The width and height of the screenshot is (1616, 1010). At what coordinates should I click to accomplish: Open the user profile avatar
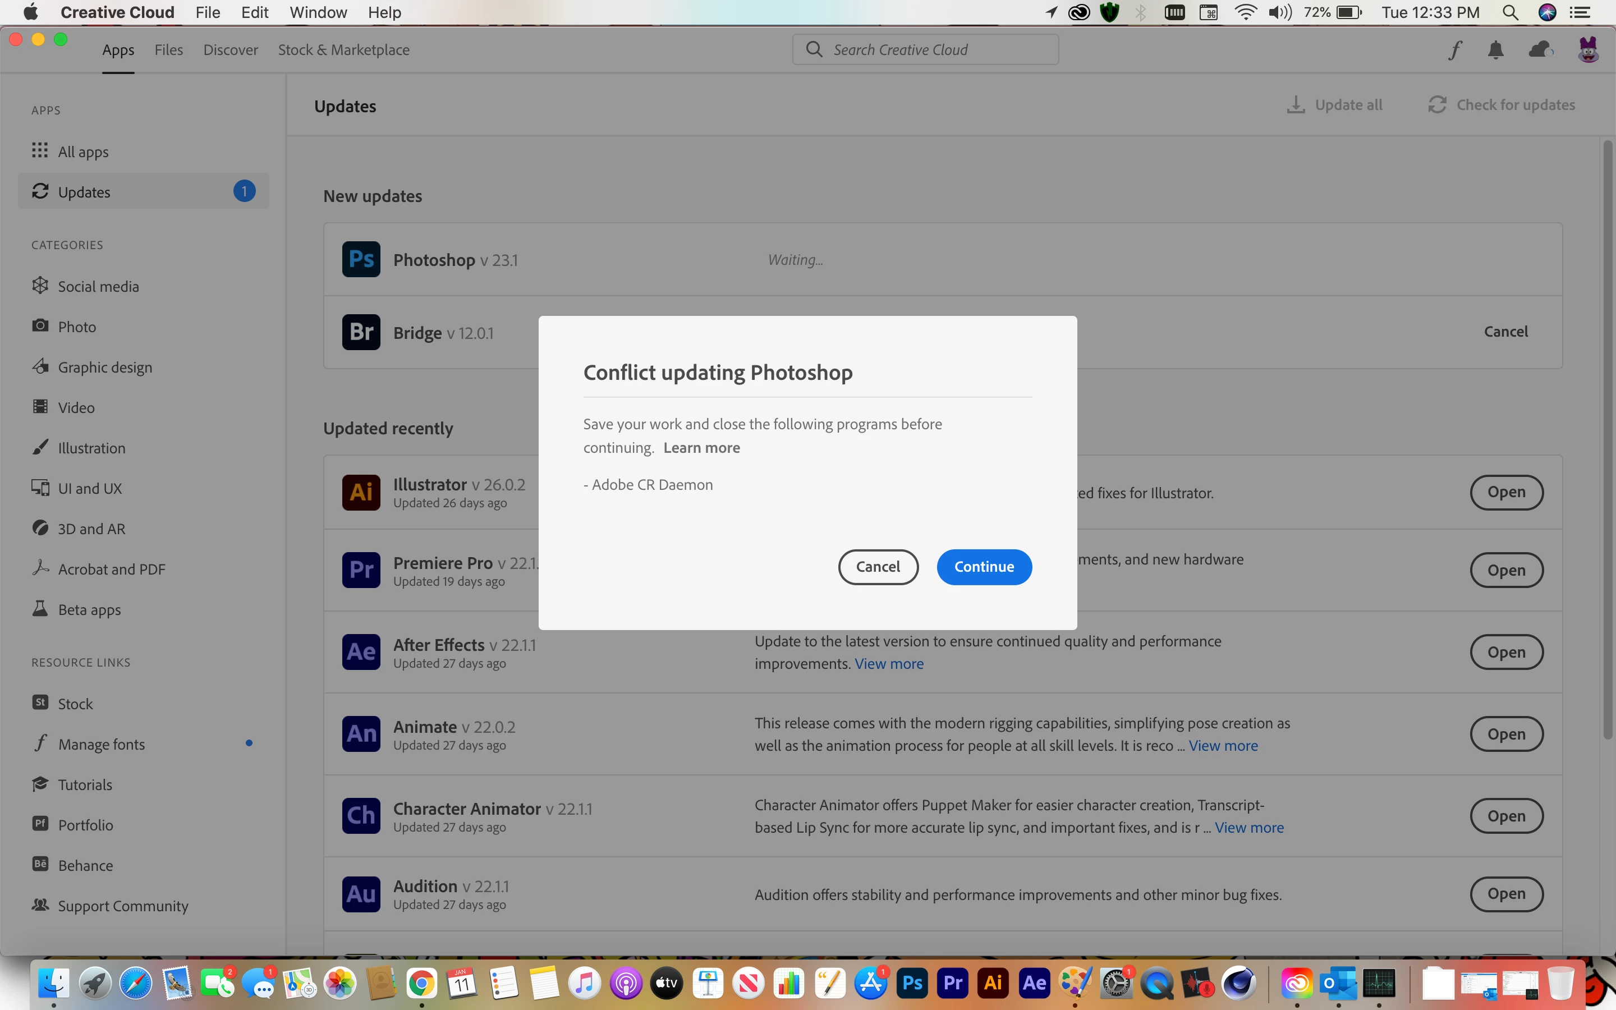[x=1588, y=50]
